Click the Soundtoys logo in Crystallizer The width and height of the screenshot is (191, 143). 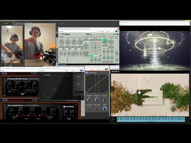[x=69, y=107]
